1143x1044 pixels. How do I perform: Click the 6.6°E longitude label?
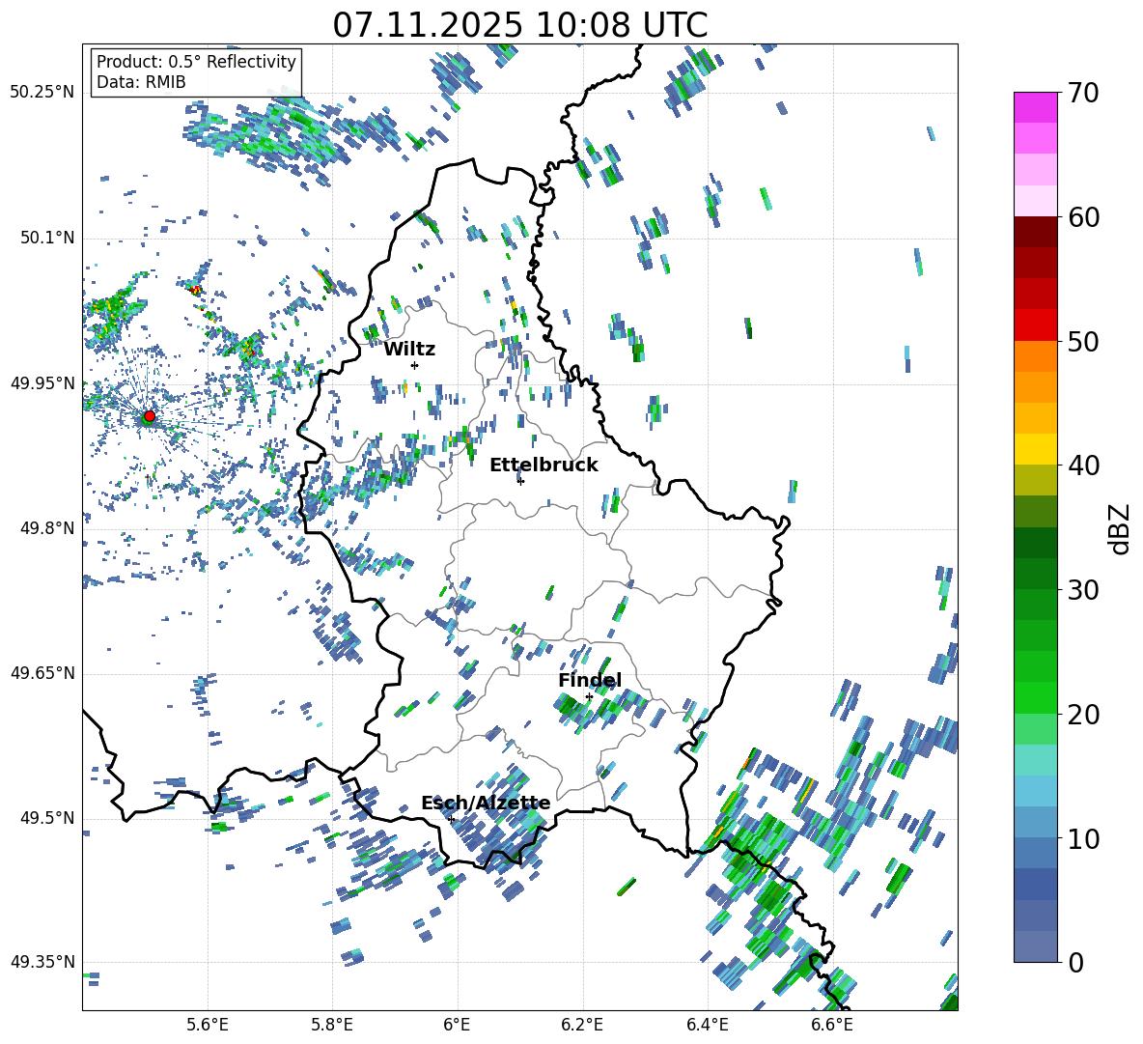(832, 1025)
